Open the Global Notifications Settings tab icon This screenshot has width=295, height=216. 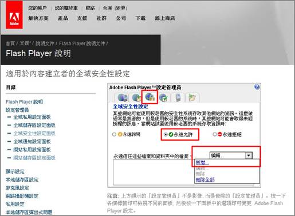(164, 98)
